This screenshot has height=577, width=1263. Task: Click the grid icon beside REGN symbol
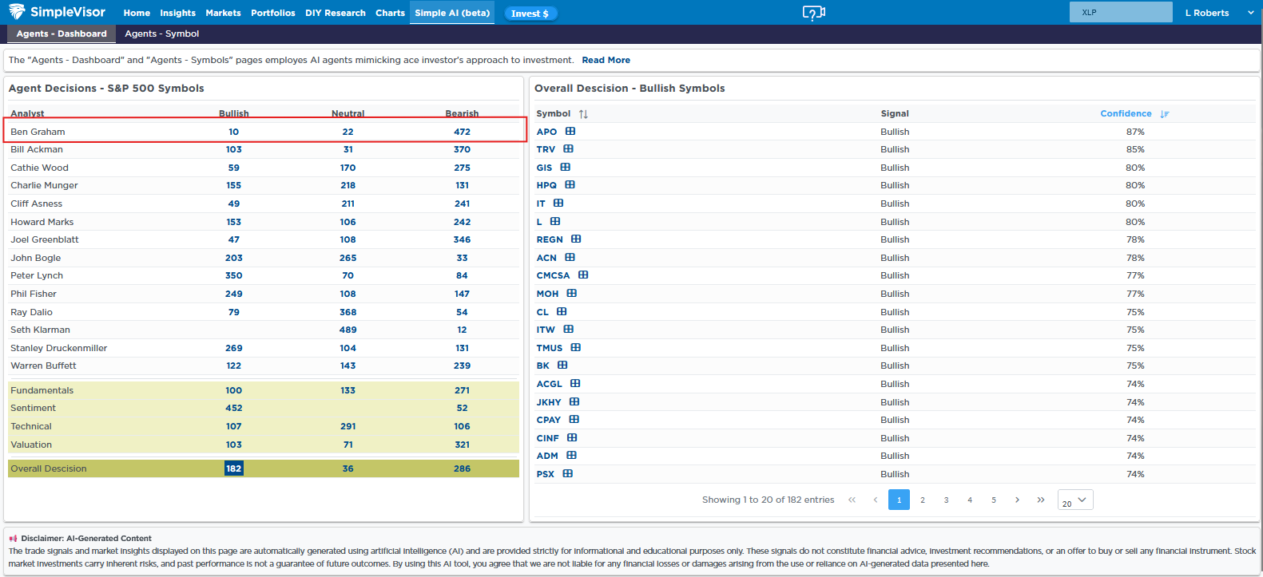coord(576,239)
